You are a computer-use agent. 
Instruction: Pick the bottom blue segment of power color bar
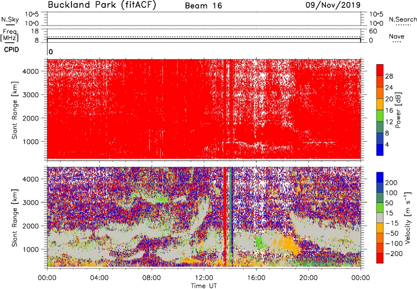pos(380,150)
